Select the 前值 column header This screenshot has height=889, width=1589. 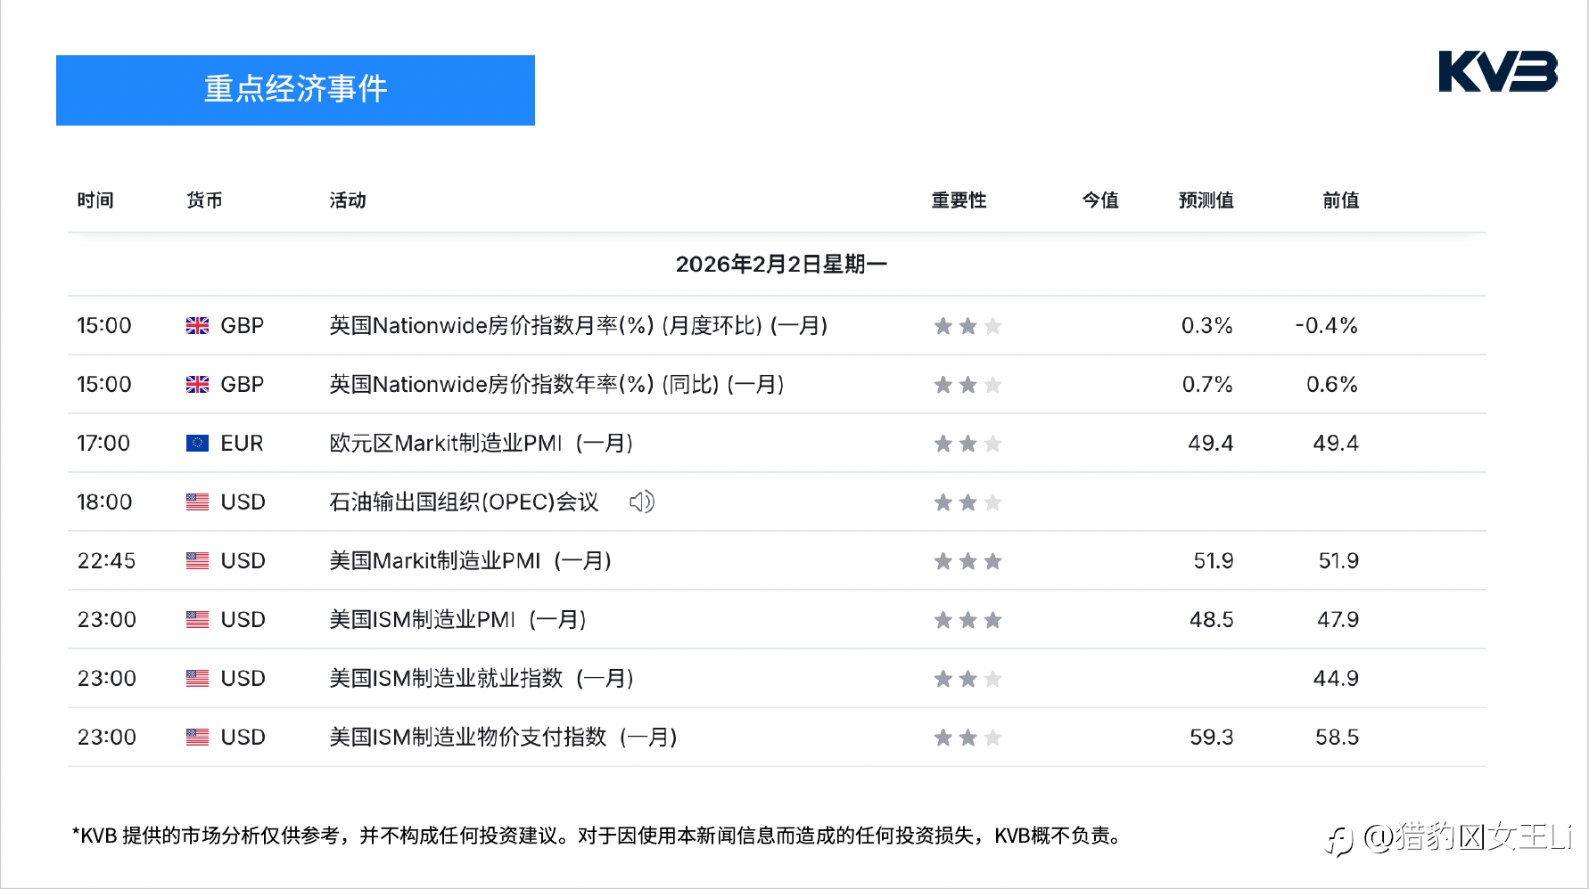(x=1341, y=200)
